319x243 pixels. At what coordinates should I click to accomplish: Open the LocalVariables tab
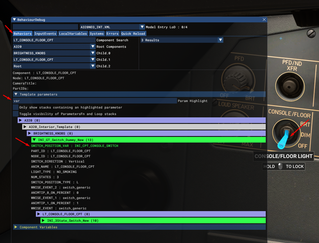tap(73, 33)
